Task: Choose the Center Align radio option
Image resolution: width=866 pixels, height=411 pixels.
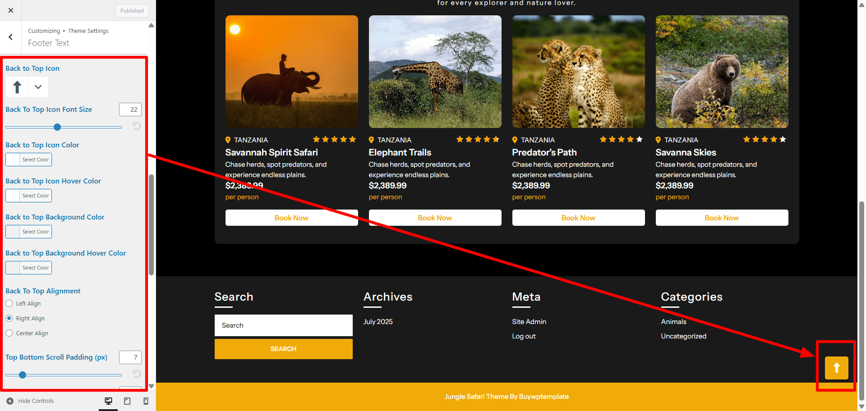Action: (9, 333)
